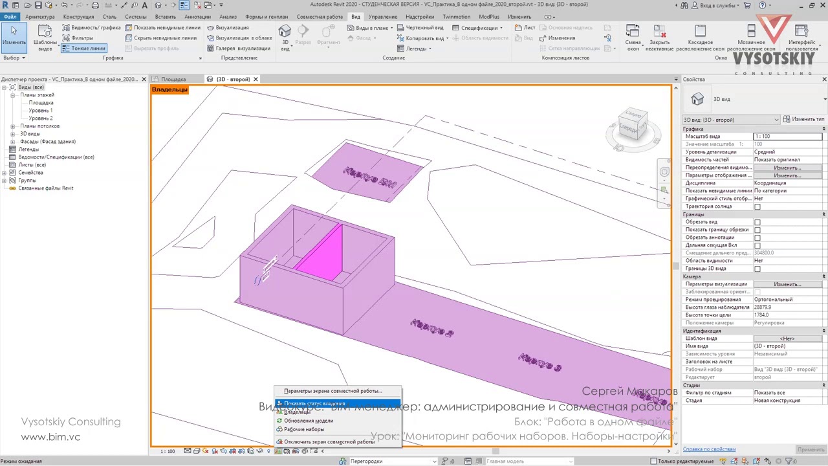Select Обновления модели menu item

(x=338, y=421)
